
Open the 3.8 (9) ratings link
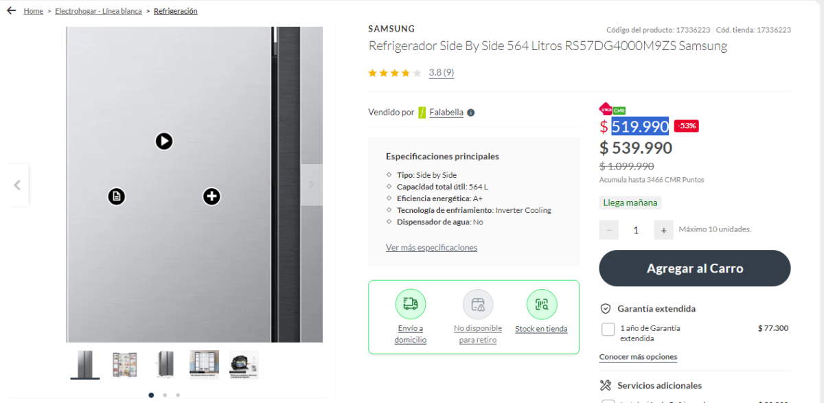[441, 72]
